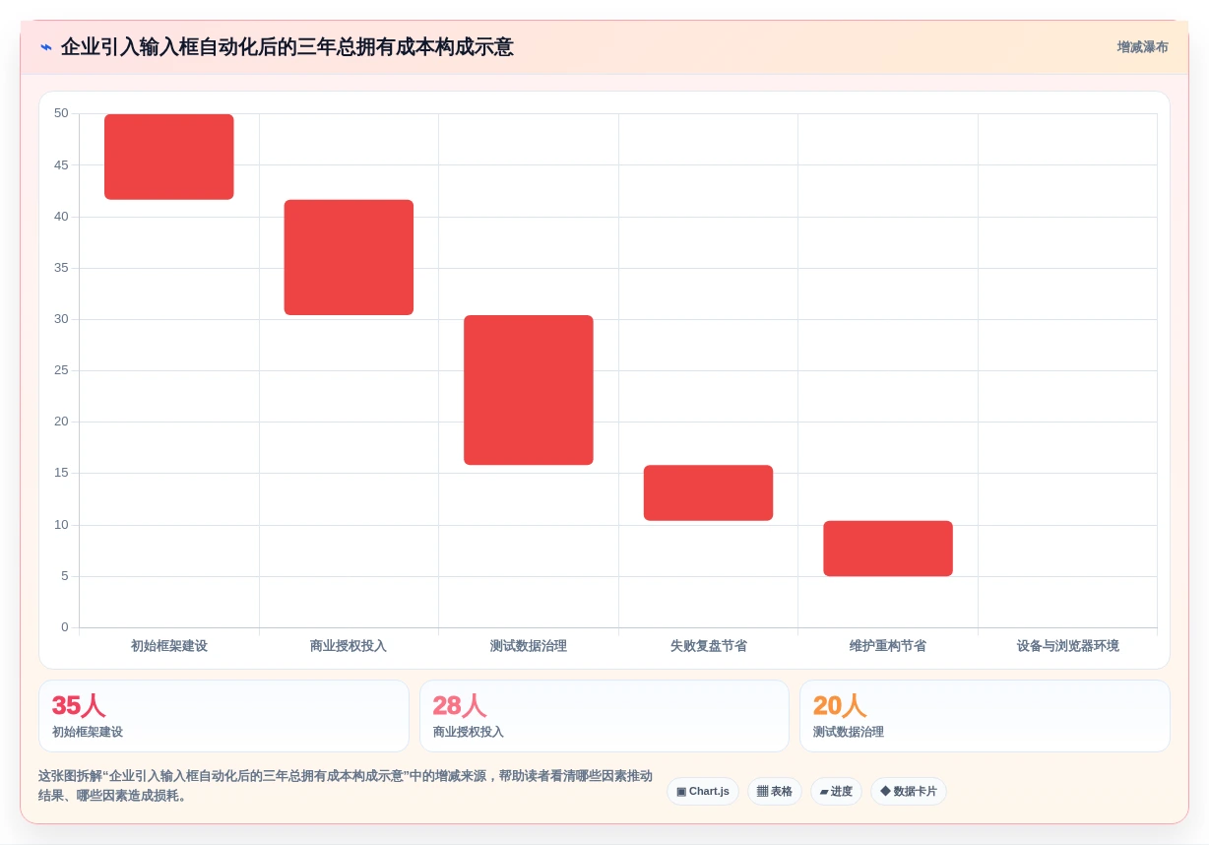Click x-axis label 失败复盘节省
The image size is (1209, 845).
(708, 646)
